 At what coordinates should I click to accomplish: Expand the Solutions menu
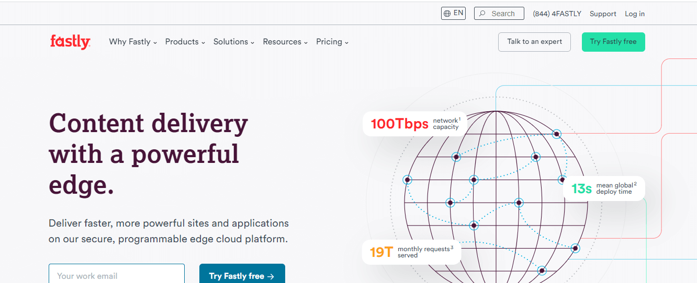[x=234, y=42]
